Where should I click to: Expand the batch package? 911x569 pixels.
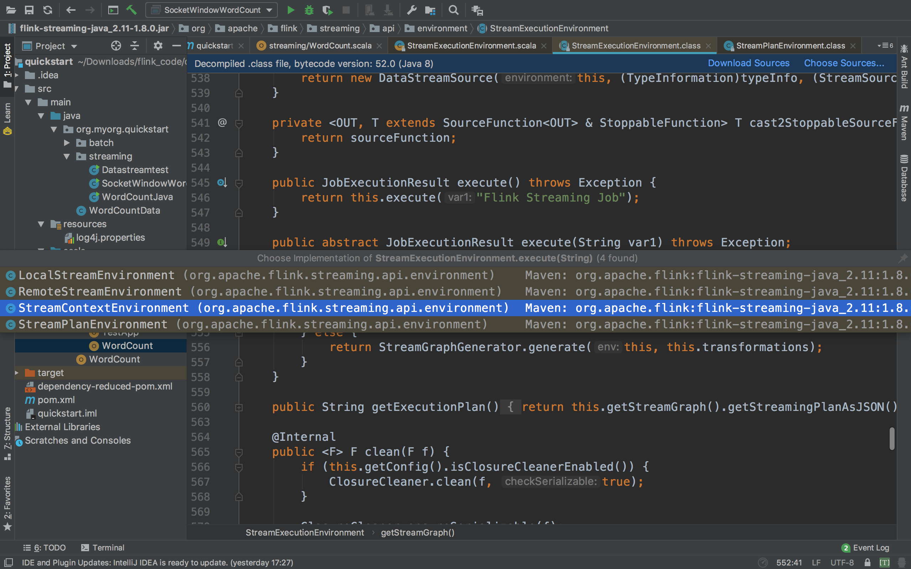67,143
